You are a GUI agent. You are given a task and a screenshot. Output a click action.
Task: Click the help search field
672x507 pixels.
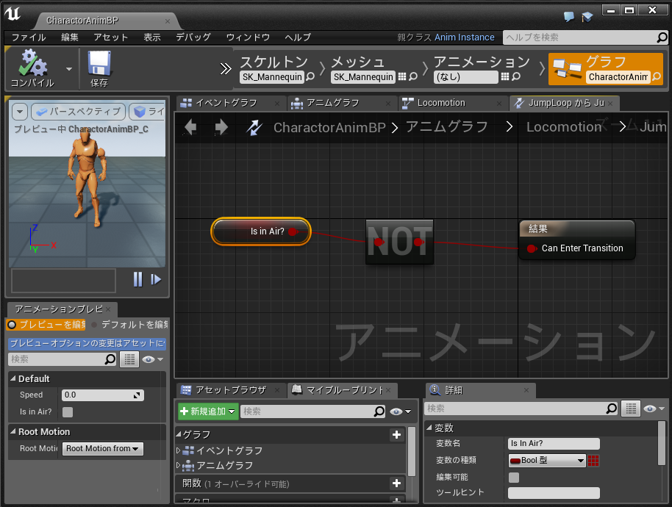[x=580, y=37]
